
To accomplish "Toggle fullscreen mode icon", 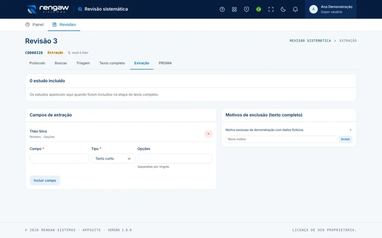I will (271, 9).
